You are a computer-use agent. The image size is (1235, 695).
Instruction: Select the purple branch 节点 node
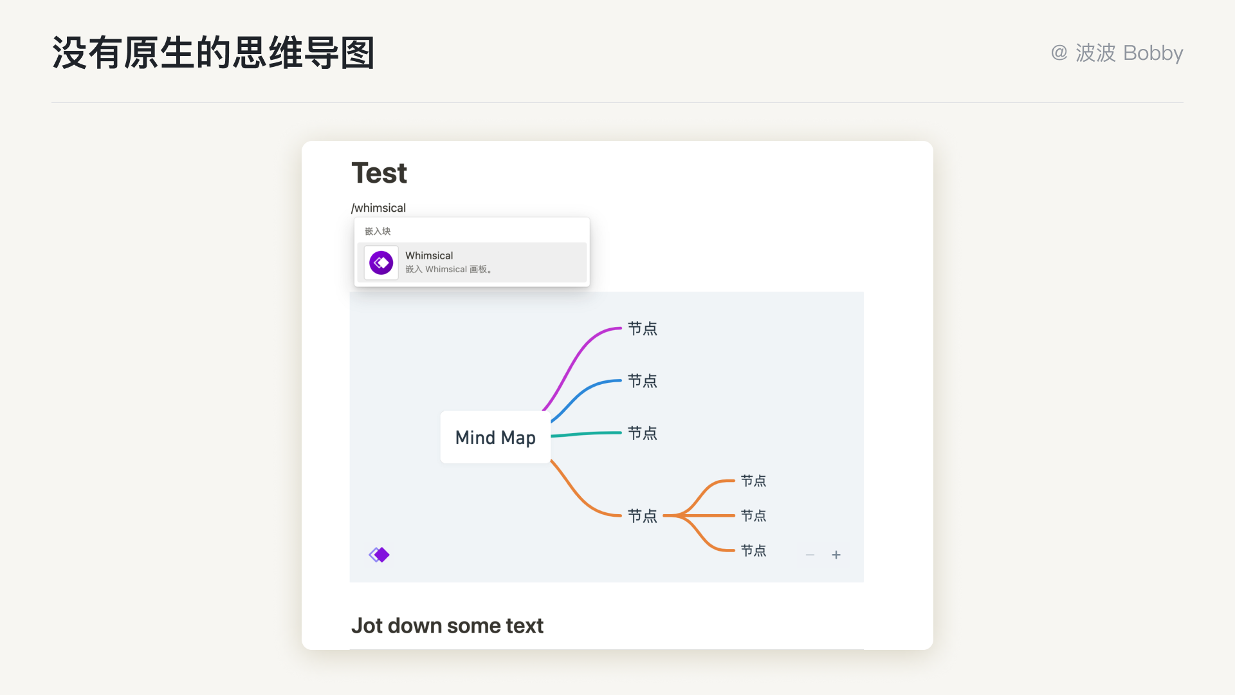pyautogui.click(x=643, y=329)
